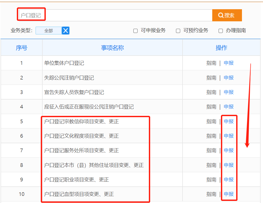Check the 办理指南 checkbox
The height and width of the screenshot is (203, 263).
(221, 31)
